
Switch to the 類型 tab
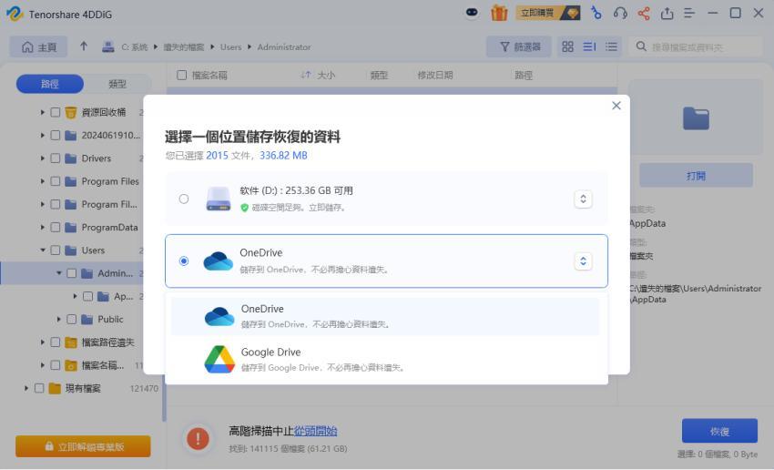point(117,84)
